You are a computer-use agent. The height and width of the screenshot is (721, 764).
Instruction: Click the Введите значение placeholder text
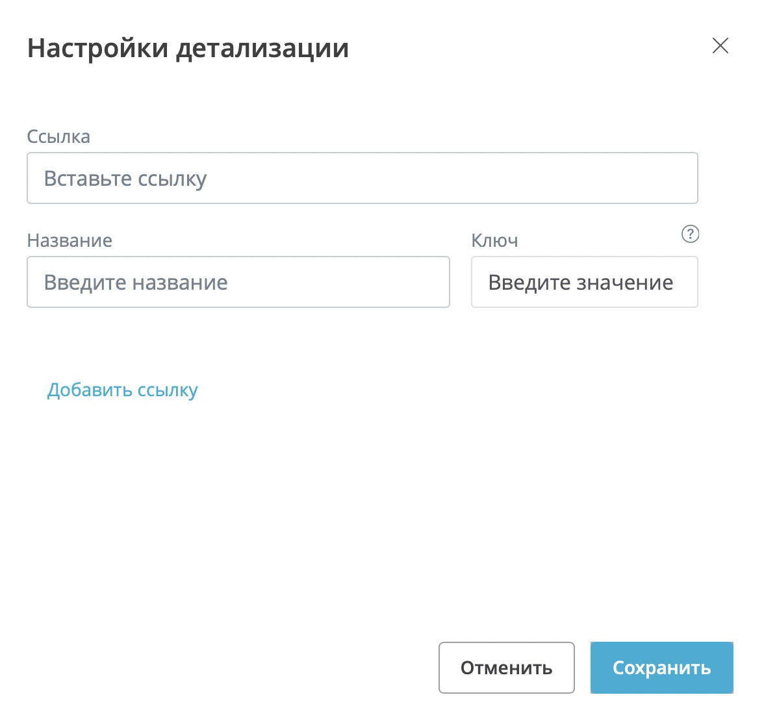580,283
